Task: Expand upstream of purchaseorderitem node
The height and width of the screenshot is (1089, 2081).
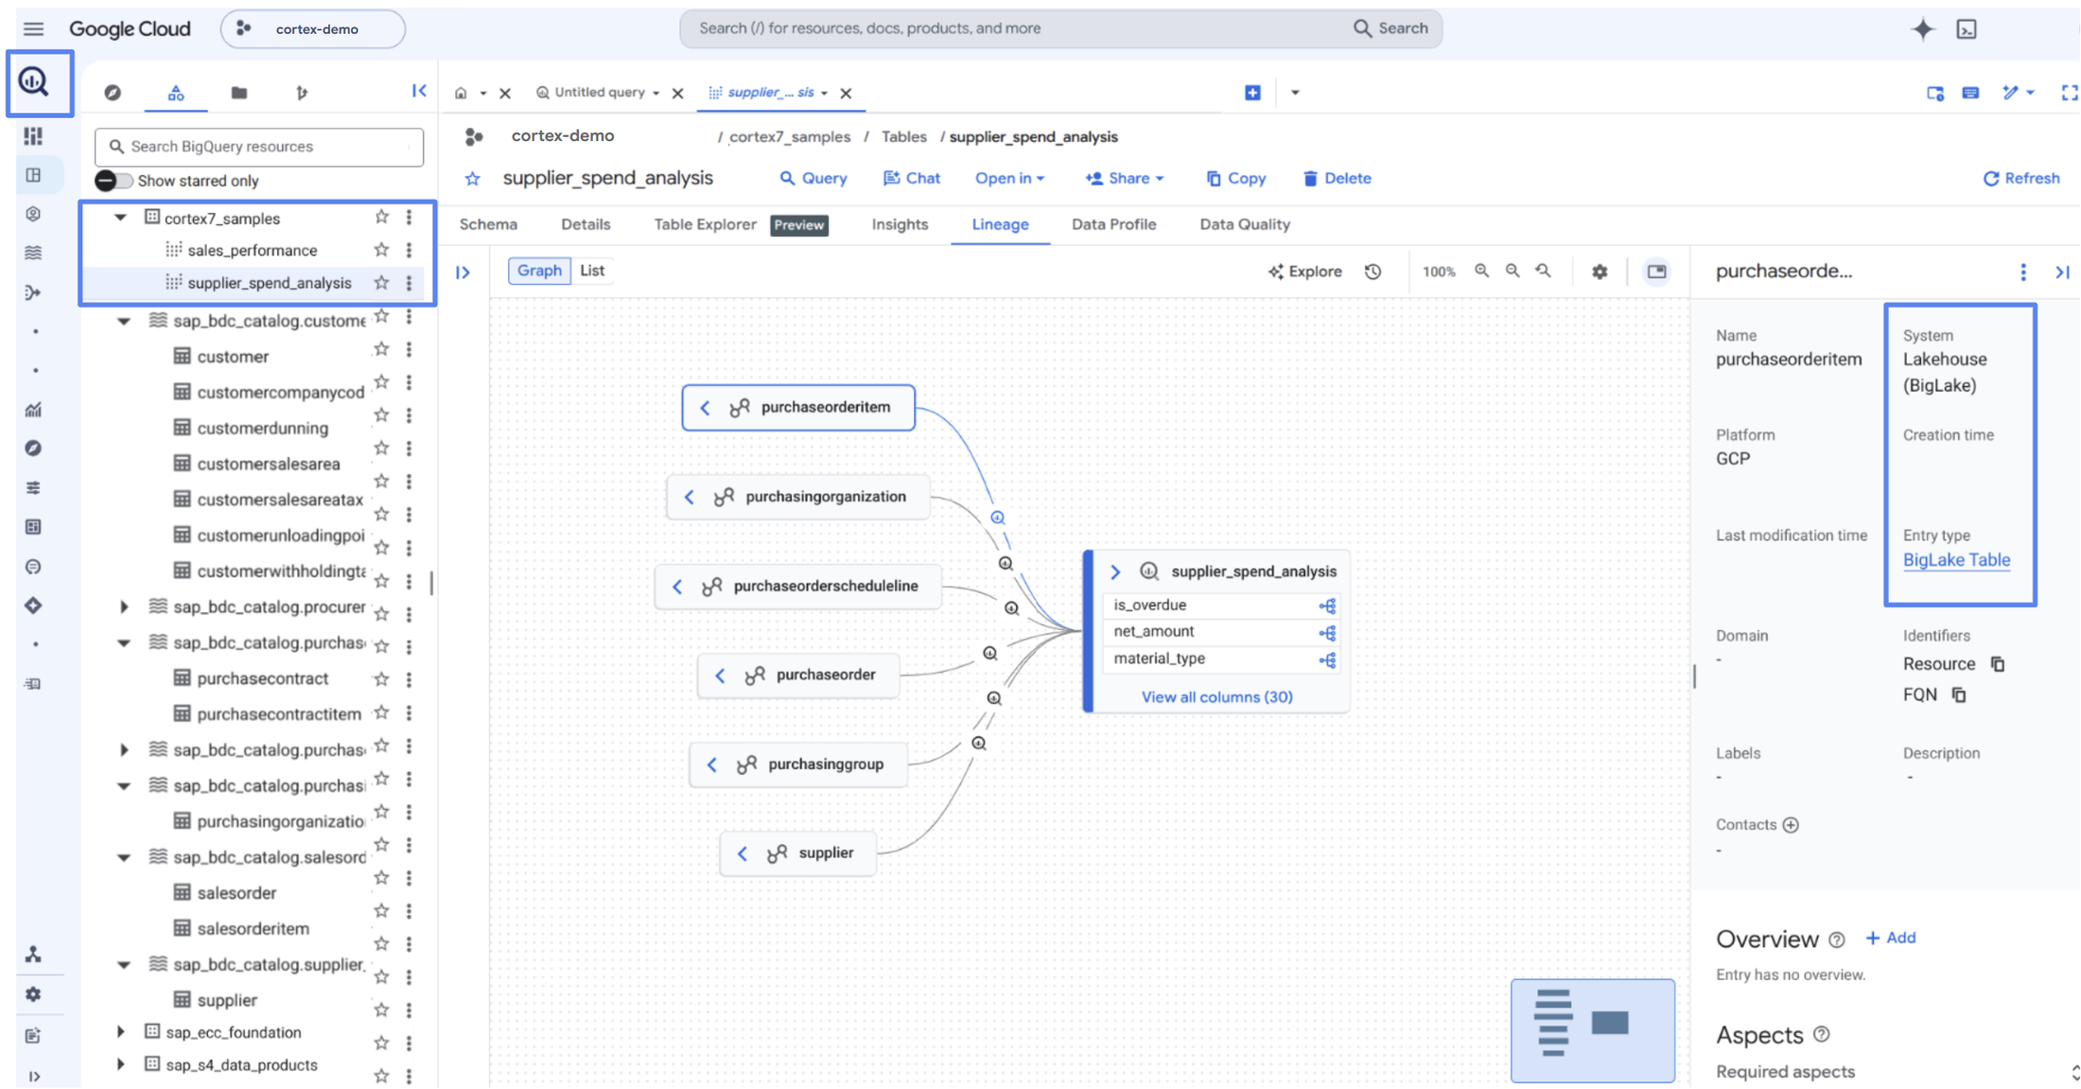Action: [x=705, y=408]
